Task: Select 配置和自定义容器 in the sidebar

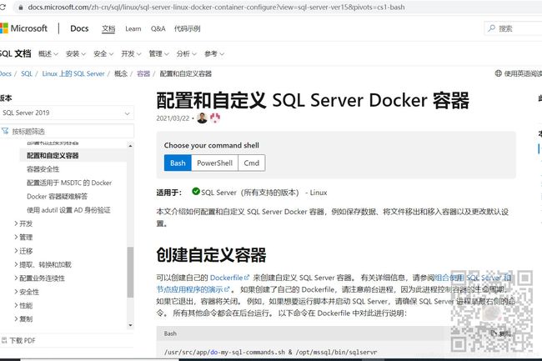Action: click(x=53, y=155)
